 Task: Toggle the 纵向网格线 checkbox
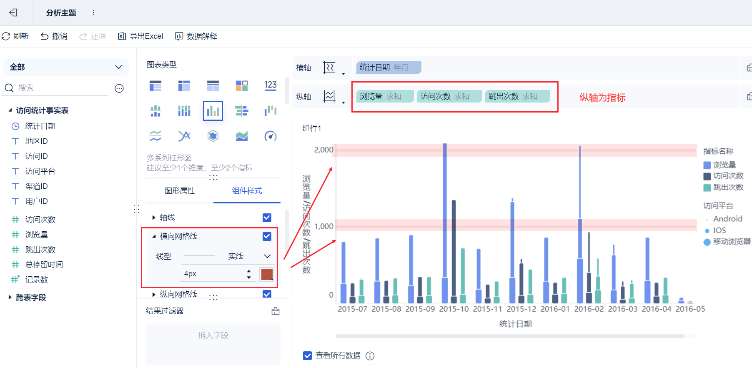click(x=267, y=294)
